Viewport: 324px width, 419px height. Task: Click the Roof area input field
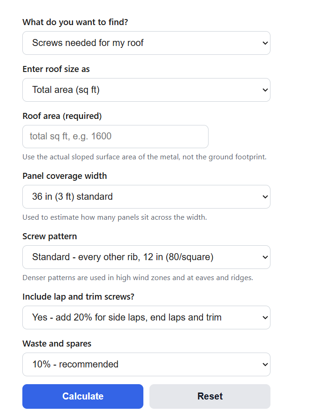[x=115, y=137]
